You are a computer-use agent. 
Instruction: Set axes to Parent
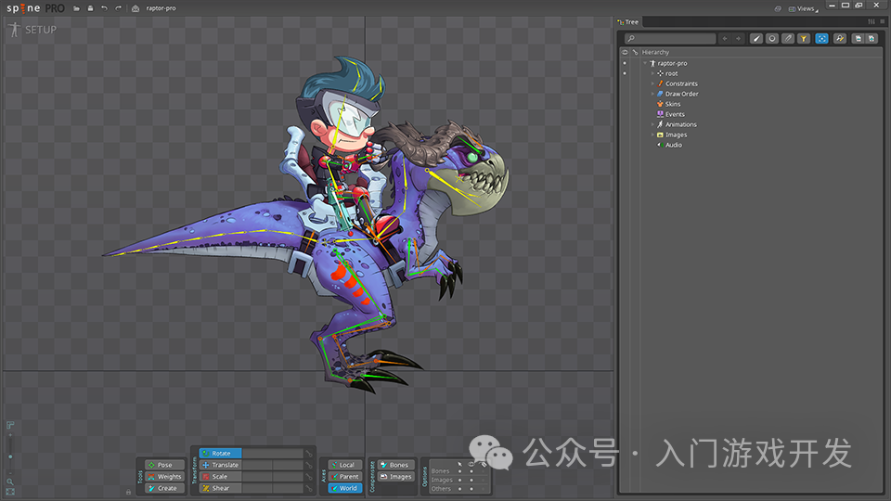pos(345,477)
